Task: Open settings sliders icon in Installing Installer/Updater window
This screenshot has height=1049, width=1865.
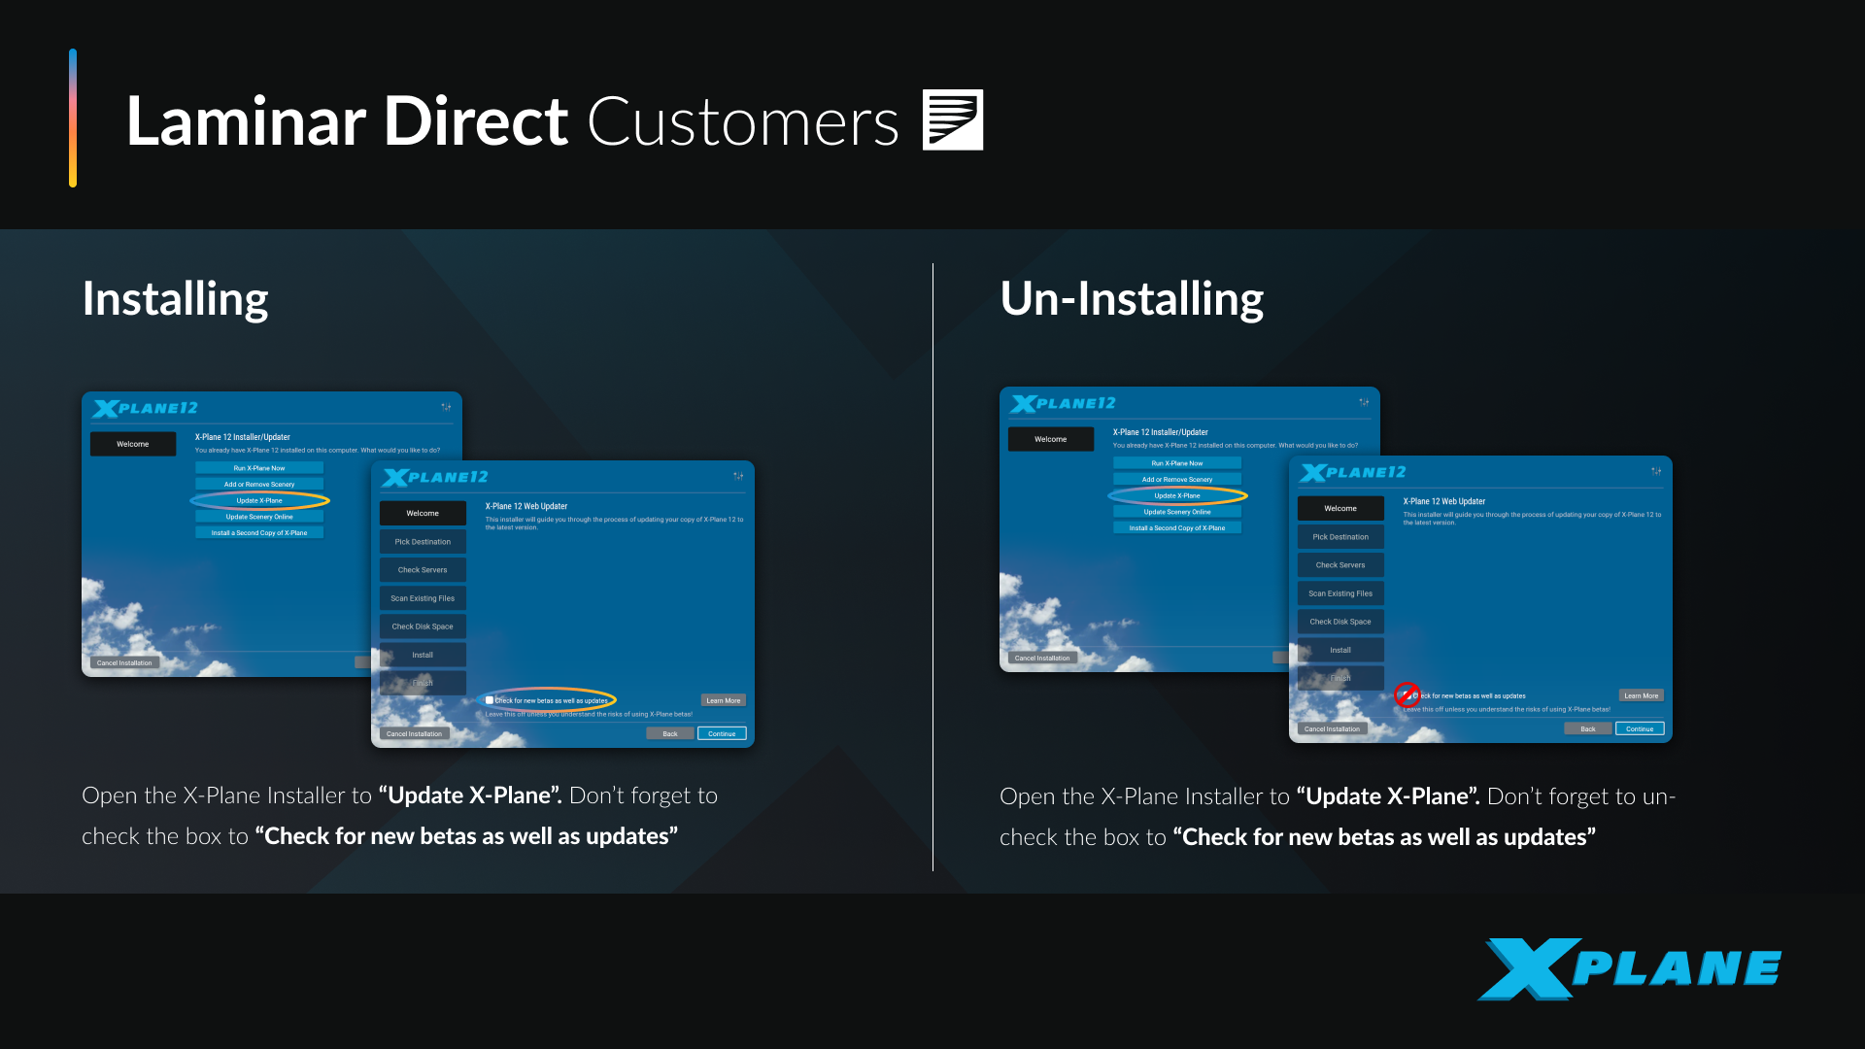Action: [446, 407]
